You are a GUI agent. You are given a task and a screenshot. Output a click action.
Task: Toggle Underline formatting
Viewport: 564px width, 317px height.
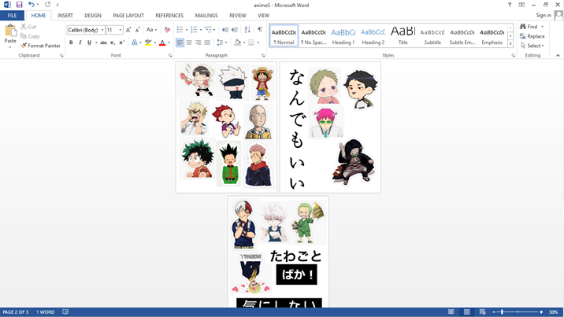[x=89, y=42]
